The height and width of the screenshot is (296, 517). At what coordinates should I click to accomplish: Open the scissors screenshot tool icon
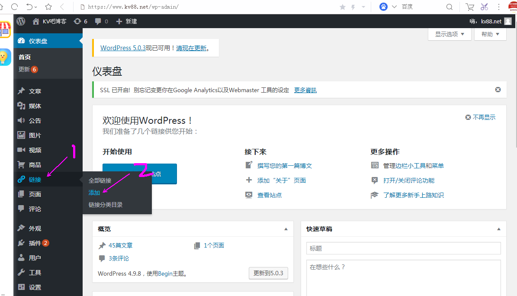tap(484, 7)
